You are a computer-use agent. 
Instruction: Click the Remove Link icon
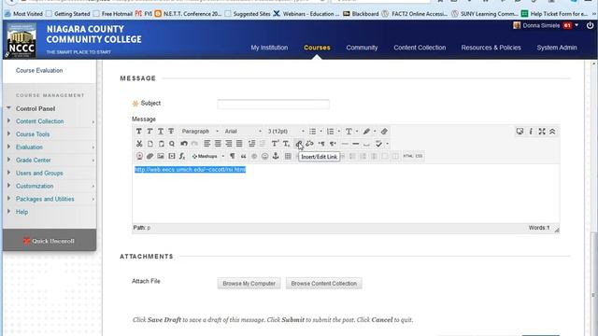click(309, 144)
